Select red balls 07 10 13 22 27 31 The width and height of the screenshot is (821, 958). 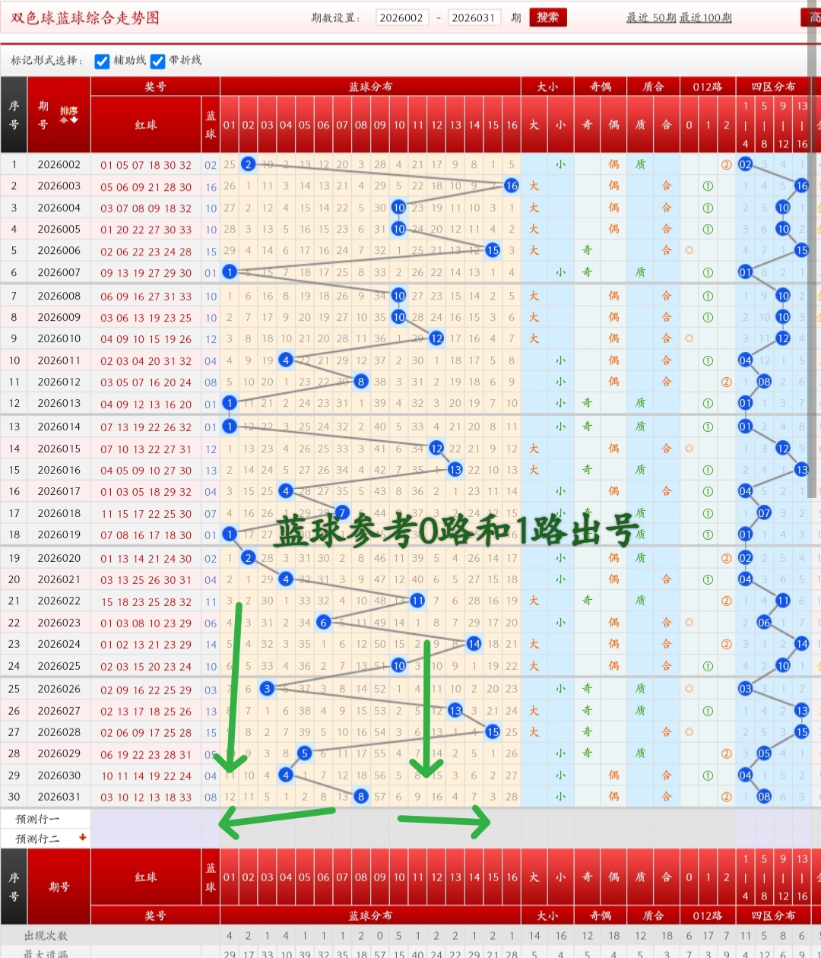[x=146, y=449]
